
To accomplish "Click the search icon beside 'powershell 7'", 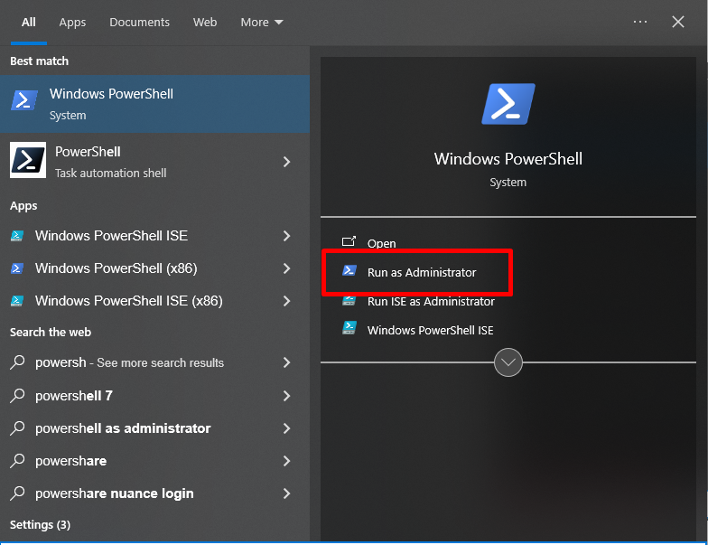I will click(17, 396).
